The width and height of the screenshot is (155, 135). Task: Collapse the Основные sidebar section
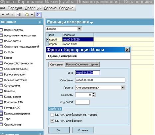pos(40,22)
